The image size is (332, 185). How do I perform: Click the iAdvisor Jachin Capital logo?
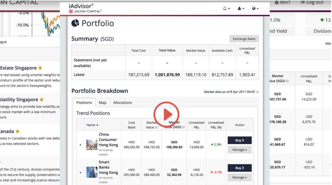click(85, 8)
